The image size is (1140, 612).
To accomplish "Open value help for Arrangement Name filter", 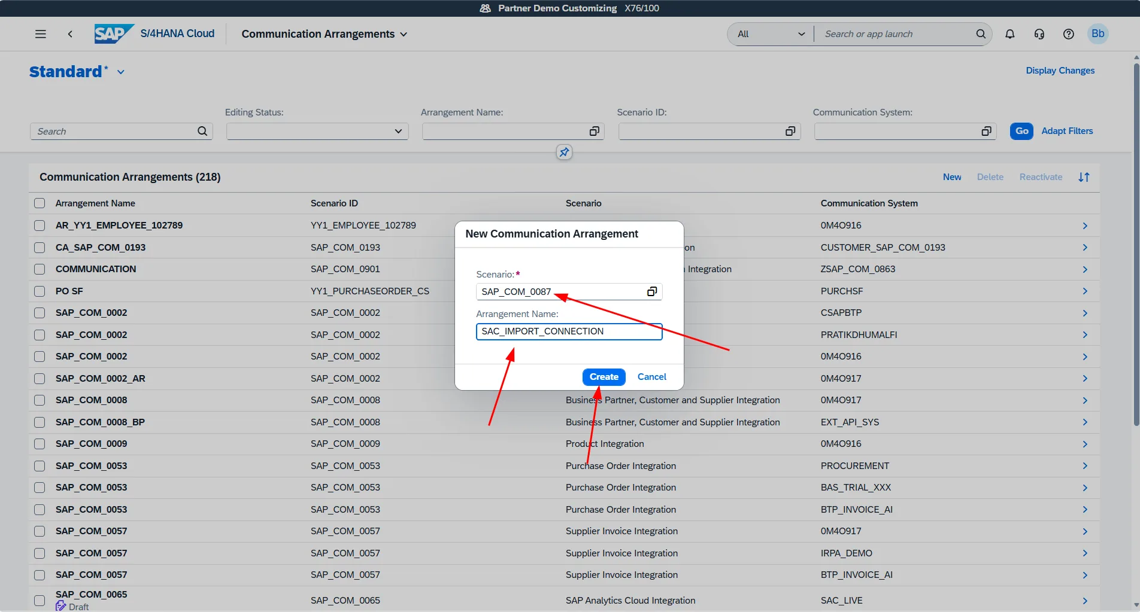I will tap(594, 131).
